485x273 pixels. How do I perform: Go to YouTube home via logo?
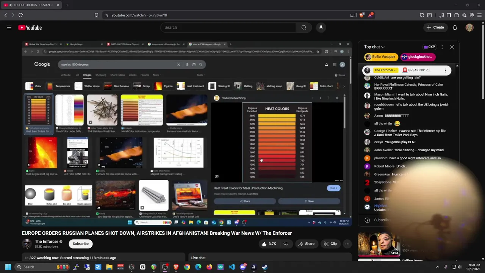(x=30, y=27)
